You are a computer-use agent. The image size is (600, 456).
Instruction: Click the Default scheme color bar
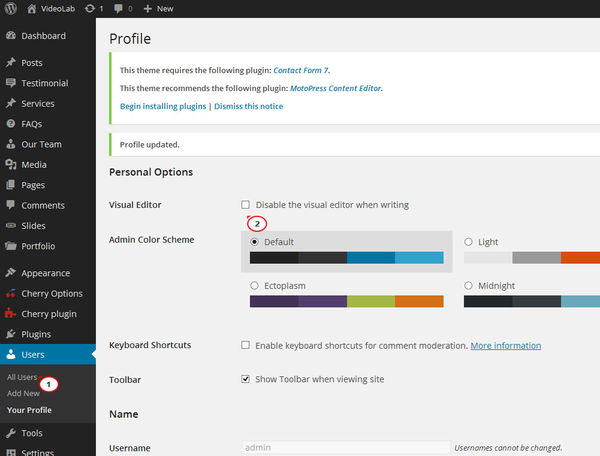[x=346, y=258]
